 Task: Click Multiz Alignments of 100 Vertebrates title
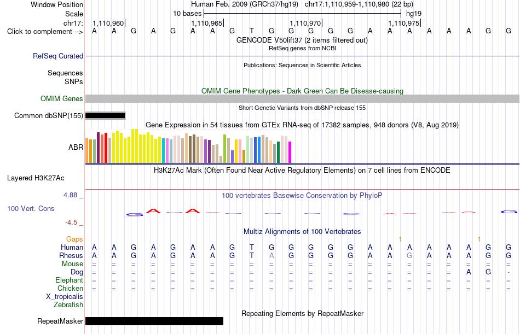pos(302,232)
